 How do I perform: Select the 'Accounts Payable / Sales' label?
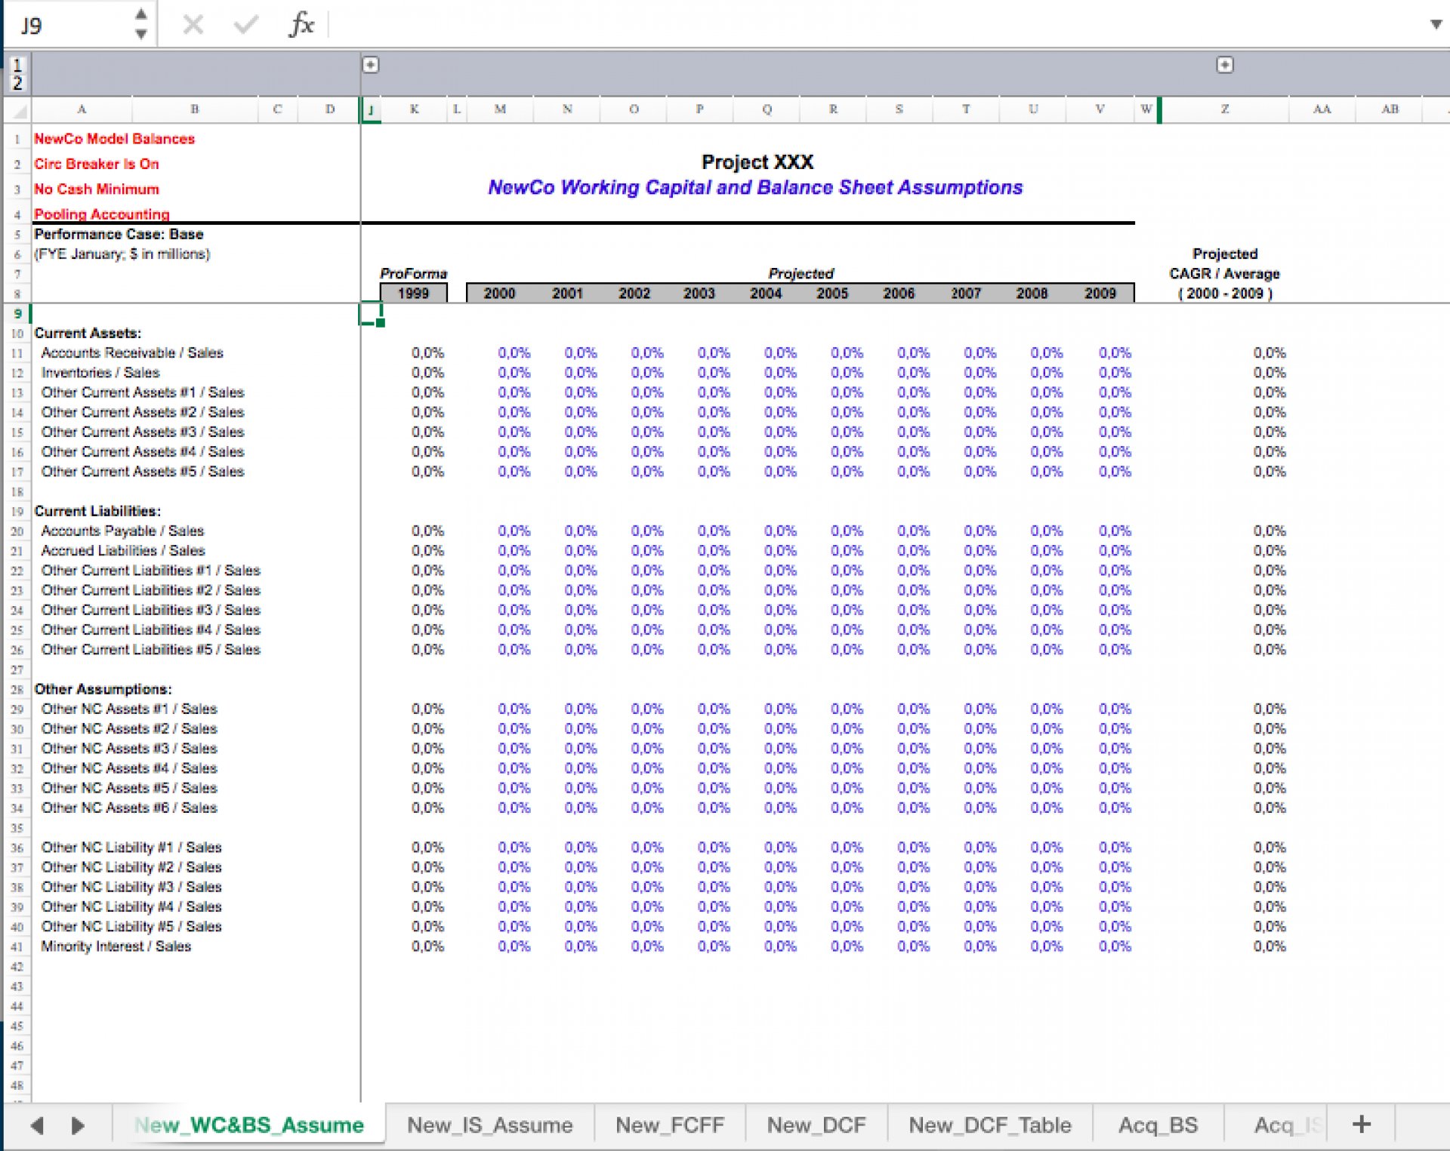coord(122,531)
